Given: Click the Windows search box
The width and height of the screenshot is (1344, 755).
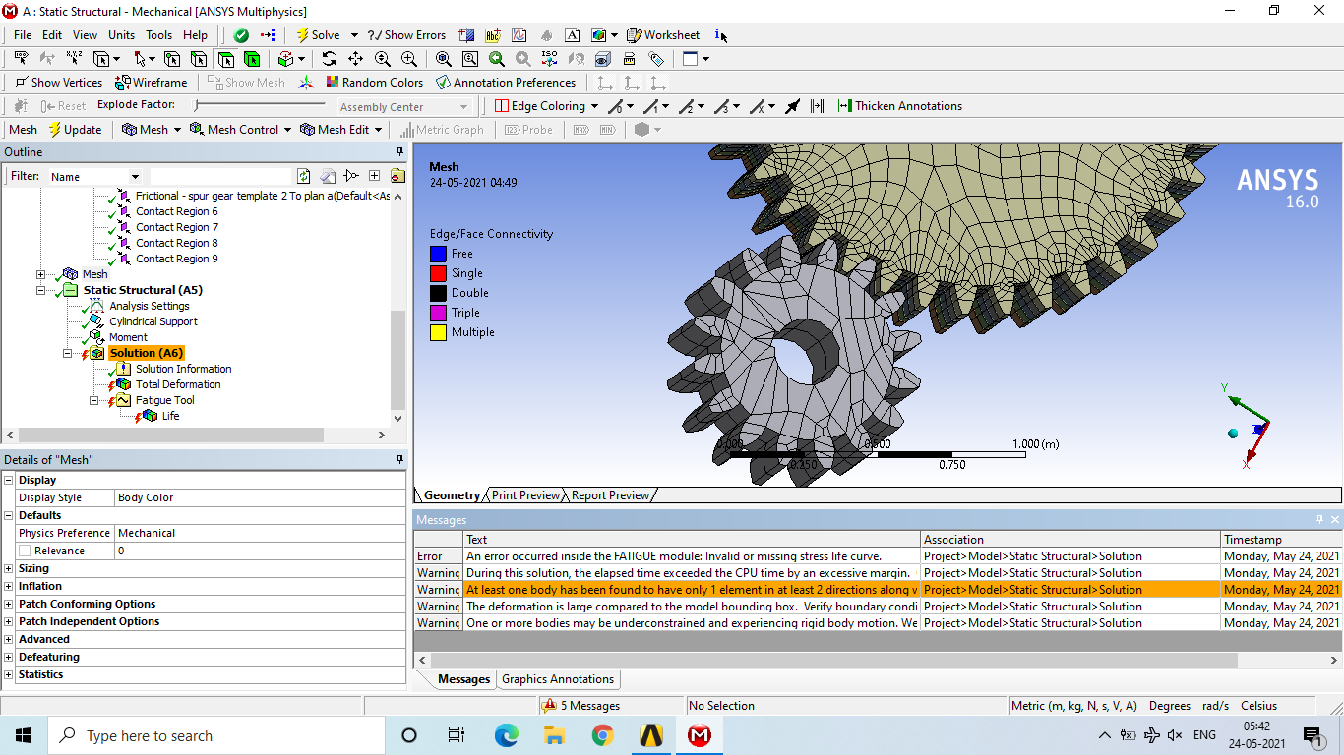Looking at the screenshot, I should (214, 735).
